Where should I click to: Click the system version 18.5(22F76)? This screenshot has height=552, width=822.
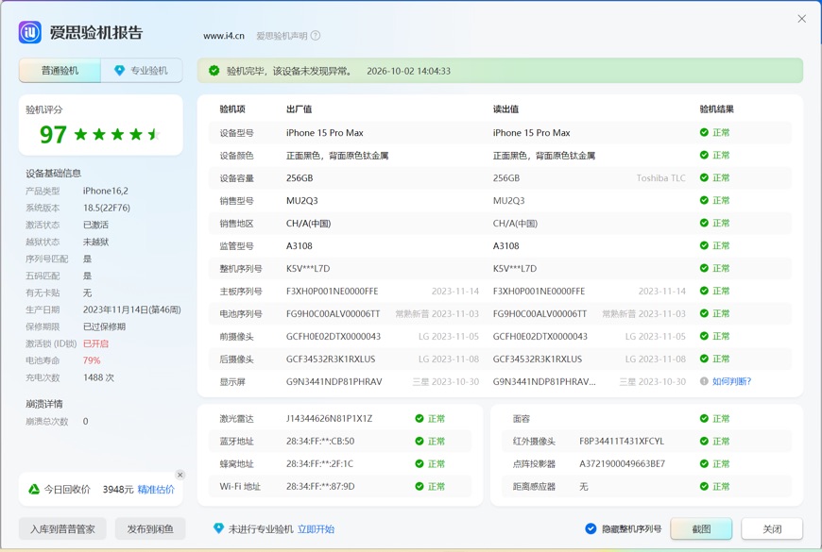107,208
